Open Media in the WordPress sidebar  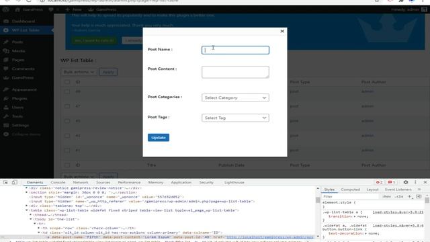tap(18, 51)
